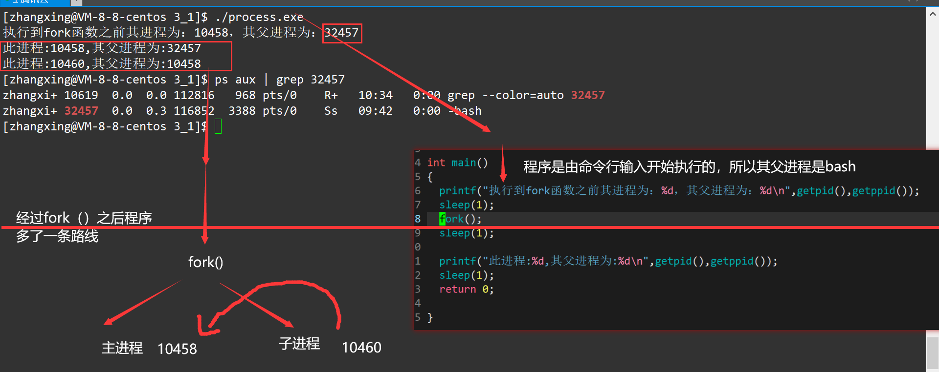The height and width of the screenshot is (372, 939).
Task: Click the RSS value 968
Action: [246, 95]
